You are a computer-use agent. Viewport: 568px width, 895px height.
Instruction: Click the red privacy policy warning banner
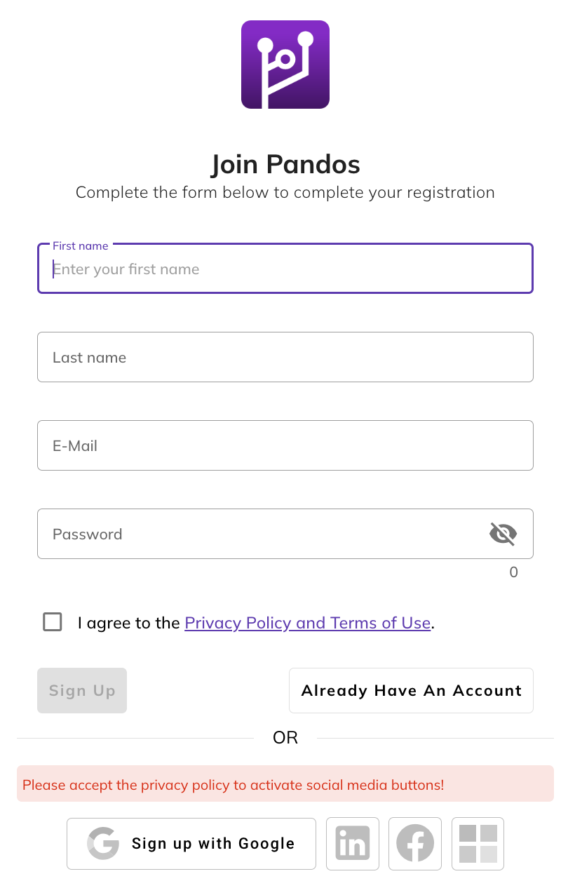point(285,784)
